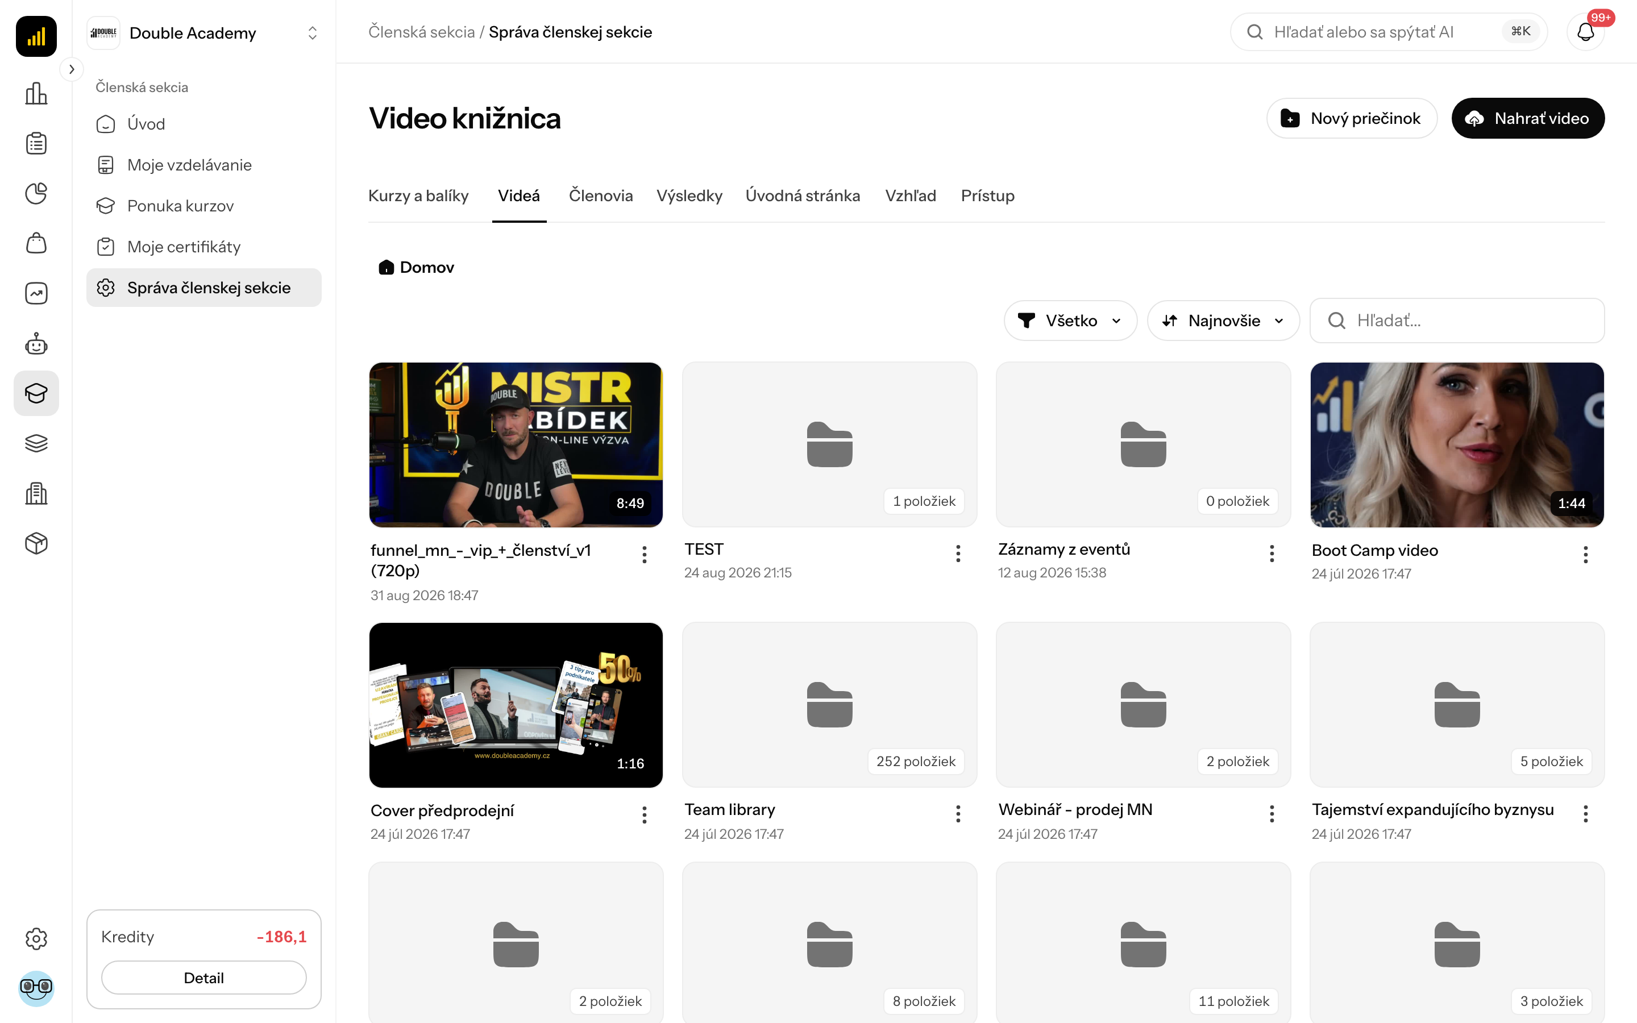Viewport: 1637px width, 1023px height.
Task: Click the Kredity Detail button
Action: coord(203,978)
